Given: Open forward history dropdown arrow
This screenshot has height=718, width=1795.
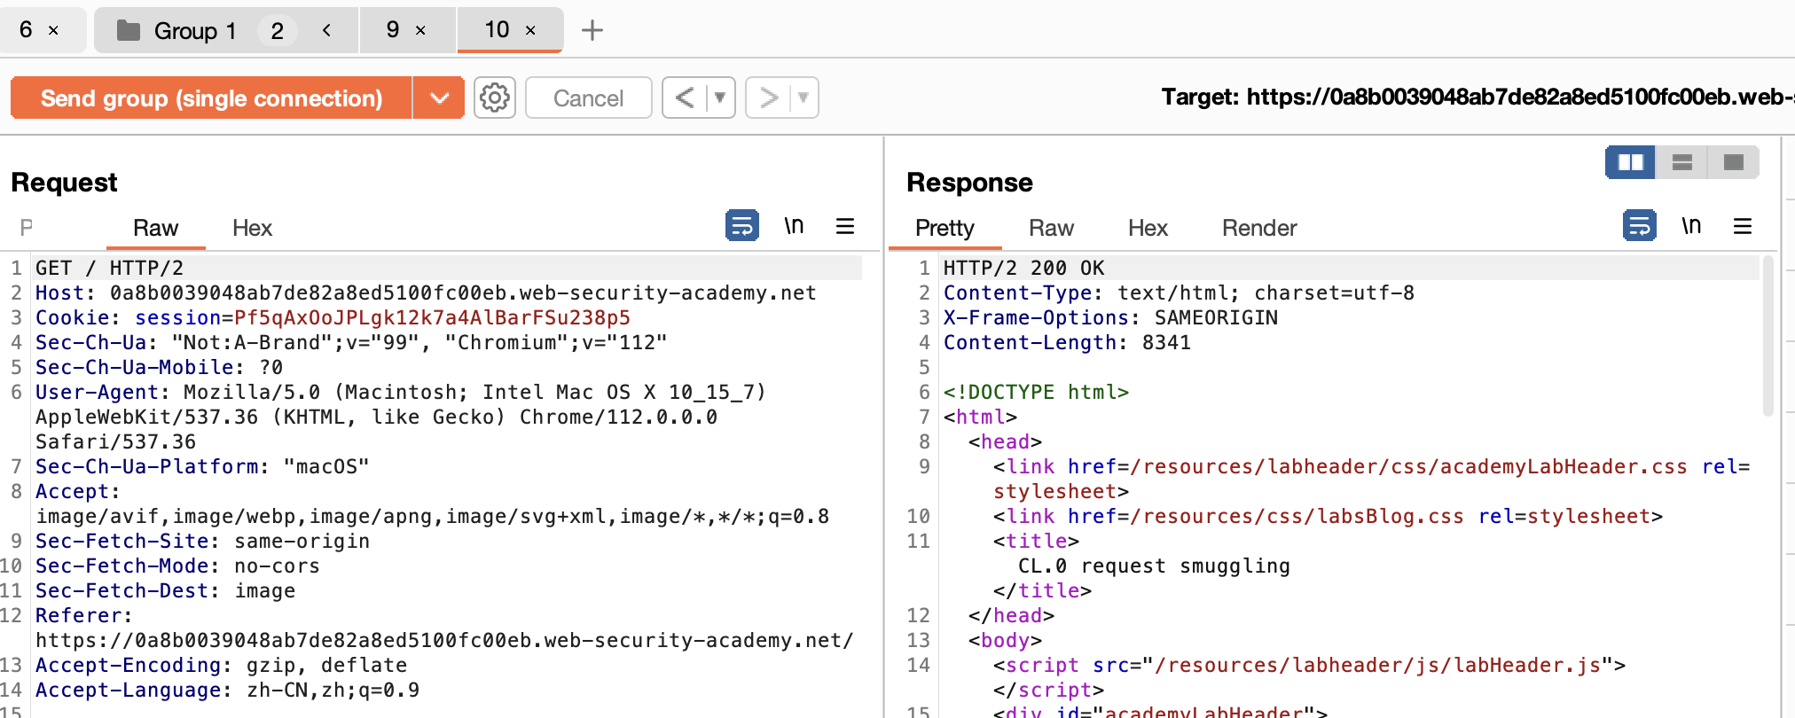Looking at the screenshot, I should tap(803, 98).
